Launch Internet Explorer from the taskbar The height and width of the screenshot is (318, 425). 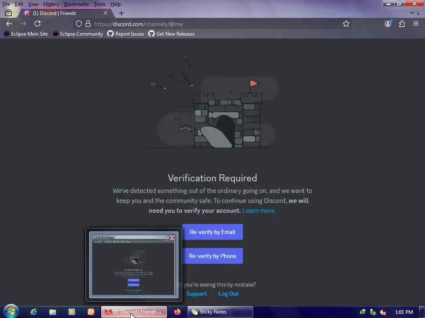click(33, 312)
